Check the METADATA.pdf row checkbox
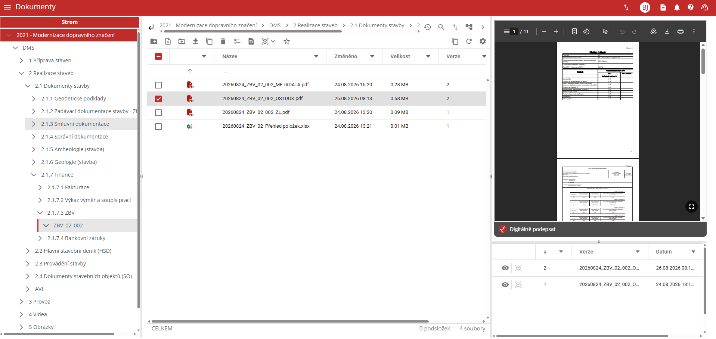716x339 pixels. coord(158,85)
